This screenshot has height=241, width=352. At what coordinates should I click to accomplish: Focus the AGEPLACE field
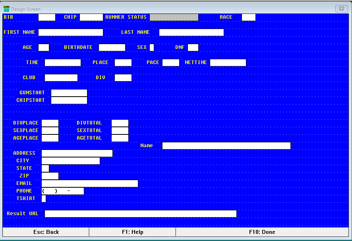(x=50, y=138)
